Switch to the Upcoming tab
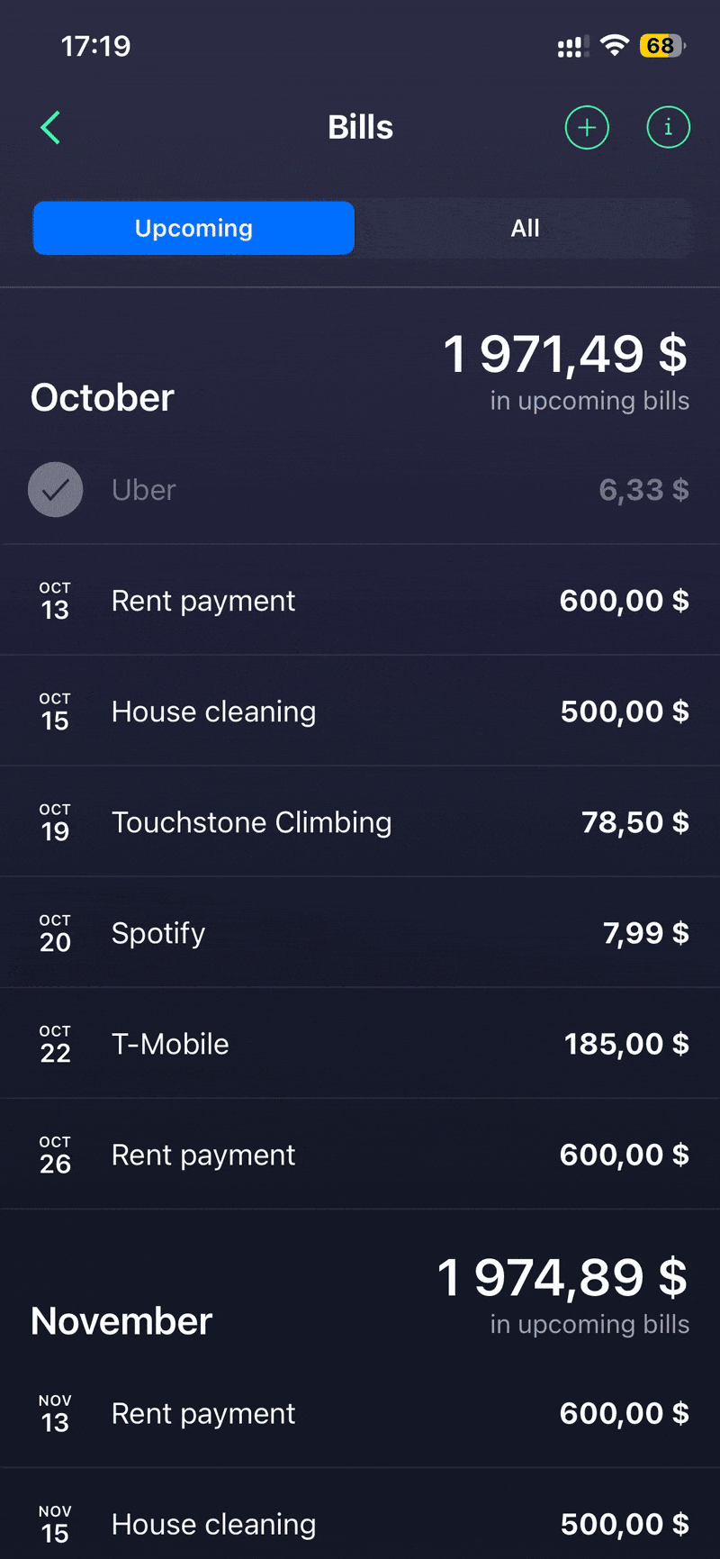Viewport: 720px width, 1559px height. 193,228
